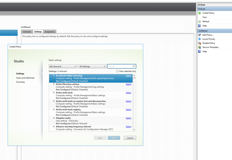The width and height of the screenshot is (232, 160).
Task: Click the green plus Create Policy icon
Action: coord(199,13)
